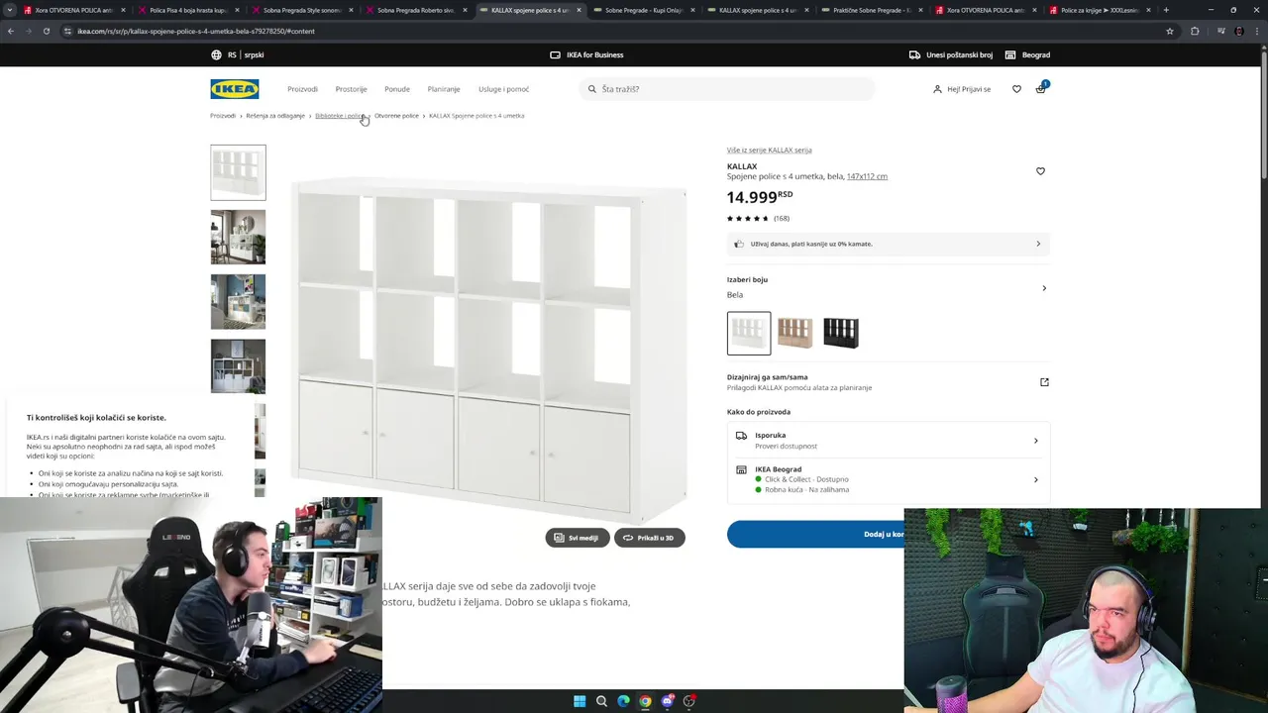This screenshot has width=1268, height=713.
Task: Click the Chrome taskbar icon
Action: tap(645, 701)
